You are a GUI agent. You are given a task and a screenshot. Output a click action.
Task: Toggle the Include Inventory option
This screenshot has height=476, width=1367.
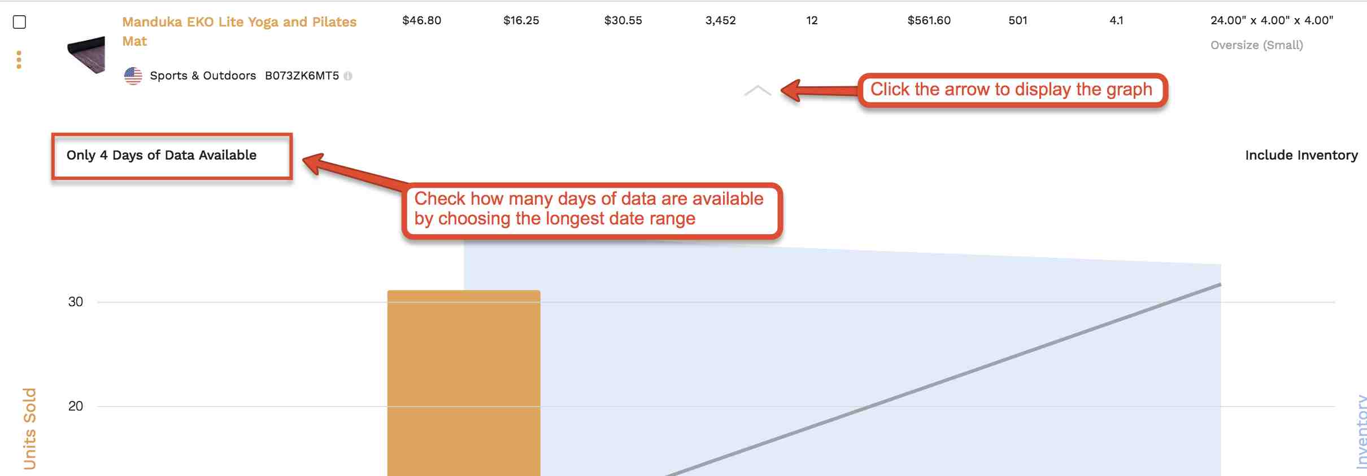click(1301, 155)
